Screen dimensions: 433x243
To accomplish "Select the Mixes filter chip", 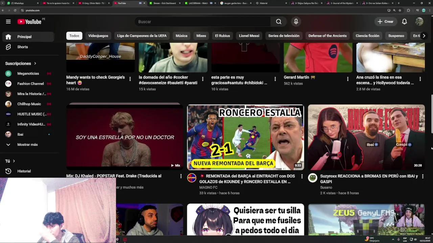I will tap(201, 36).
